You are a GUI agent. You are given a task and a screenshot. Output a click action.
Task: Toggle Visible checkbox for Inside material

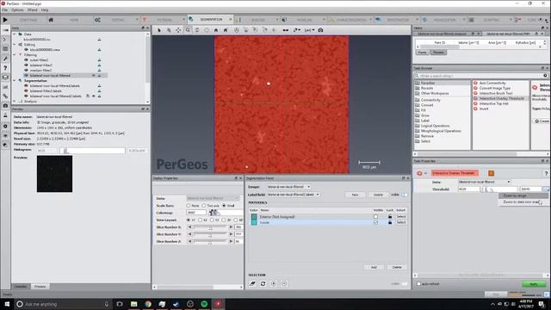[375, 222]
